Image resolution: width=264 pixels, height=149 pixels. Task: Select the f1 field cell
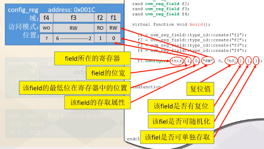114,18
